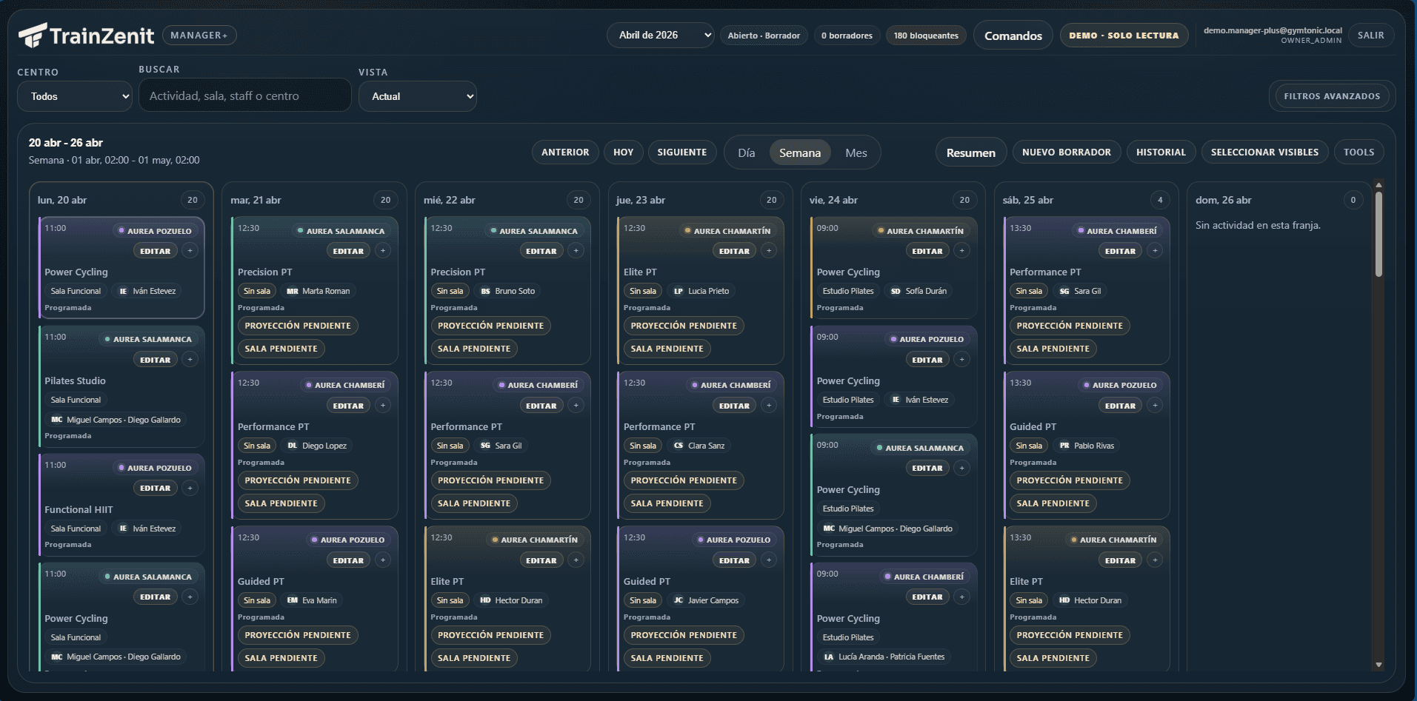Go to the Anterior week
This screenshot has height=701, width=1417.
click(565, 152)
